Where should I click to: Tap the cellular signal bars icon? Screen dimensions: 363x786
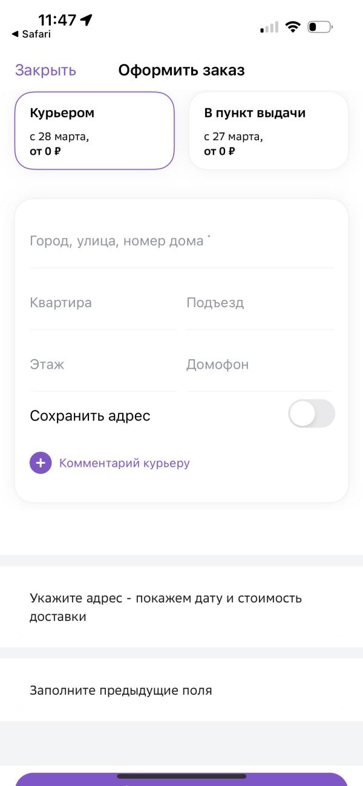(269, 27)
